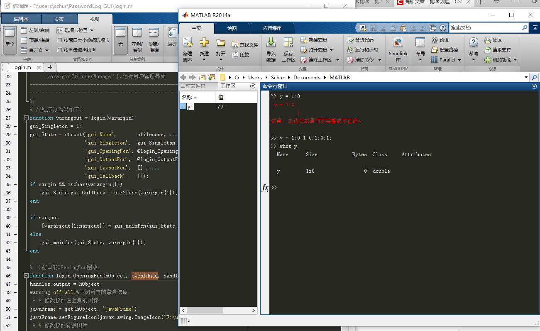Image resolution: width=540 pixels, height=331 pixels.
Task: Click 新建变量 (New Variable)
Action: tap(314, 40)
